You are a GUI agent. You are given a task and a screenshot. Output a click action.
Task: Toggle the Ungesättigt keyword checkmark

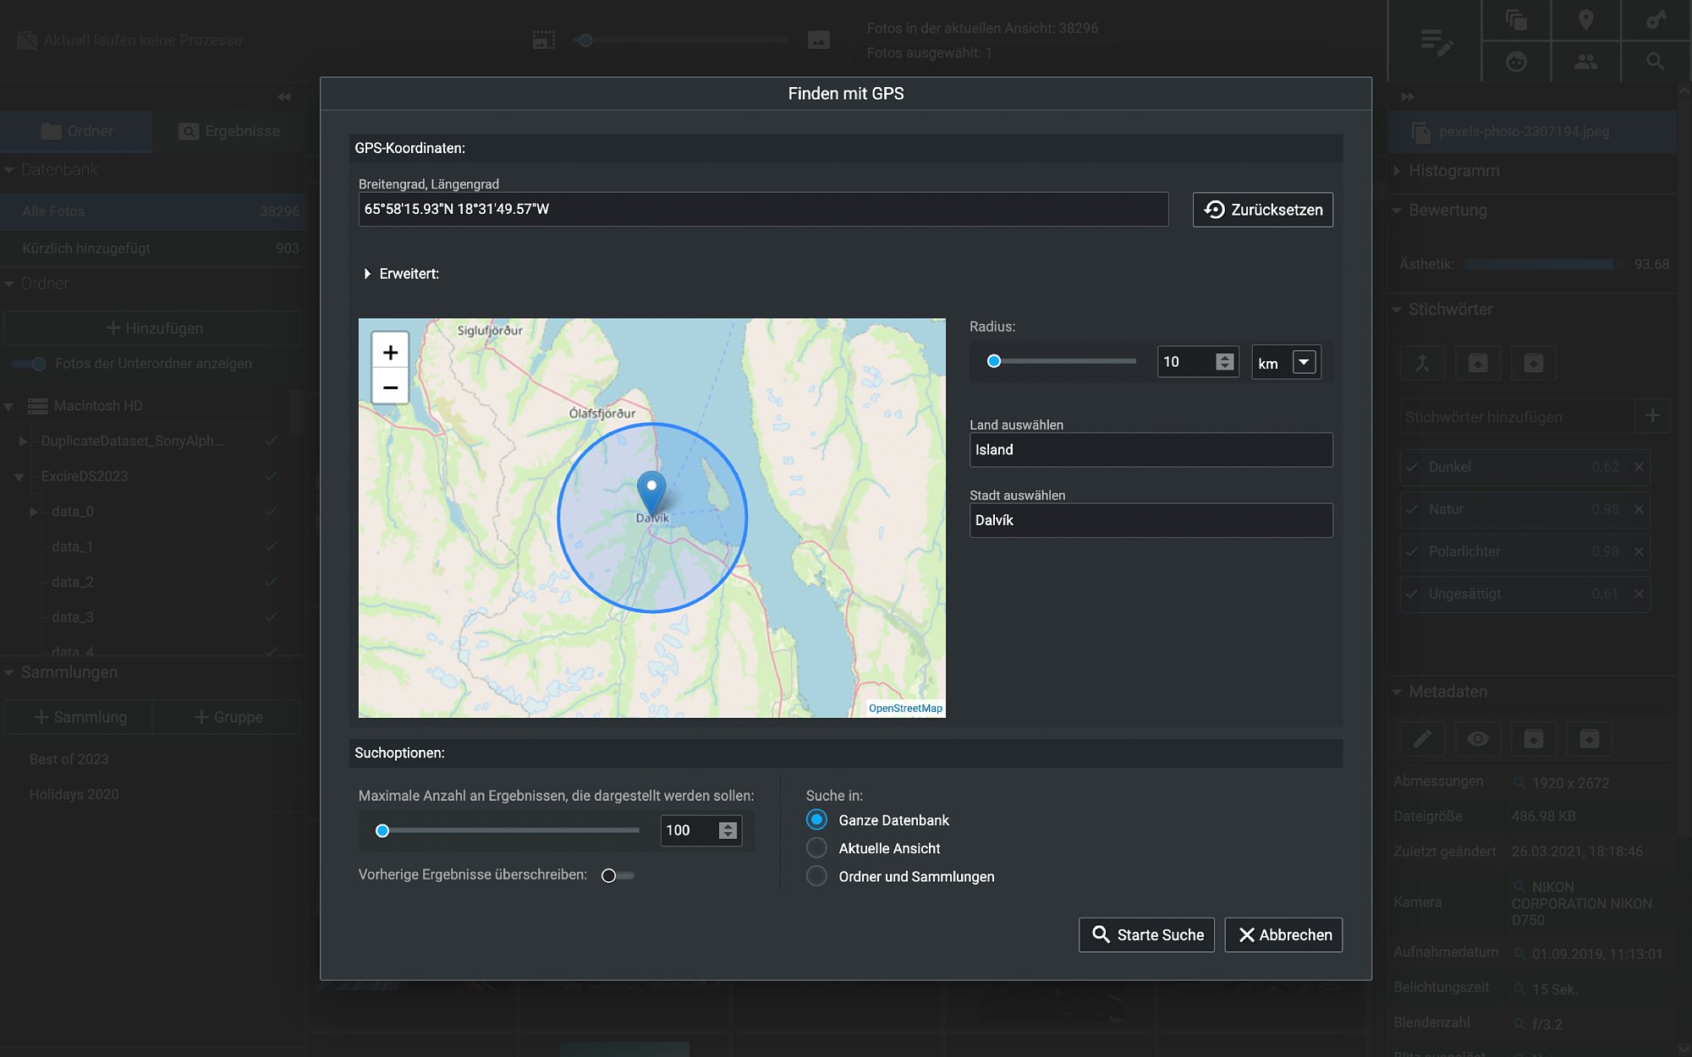tap(1412, 594)
